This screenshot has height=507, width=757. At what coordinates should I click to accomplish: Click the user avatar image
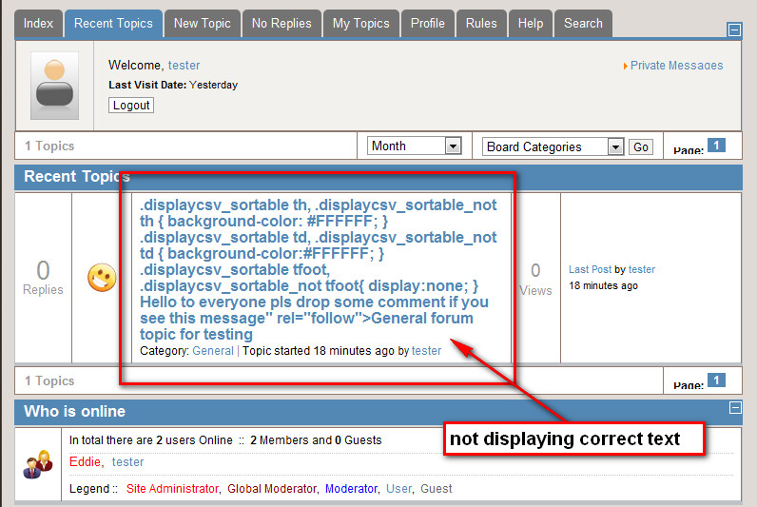pos(54,86)
